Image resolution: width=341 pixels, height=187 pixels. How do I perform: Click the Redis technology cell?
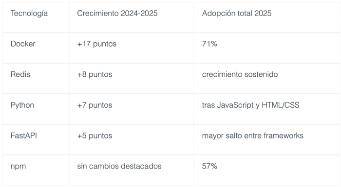(x=20, y=74)
